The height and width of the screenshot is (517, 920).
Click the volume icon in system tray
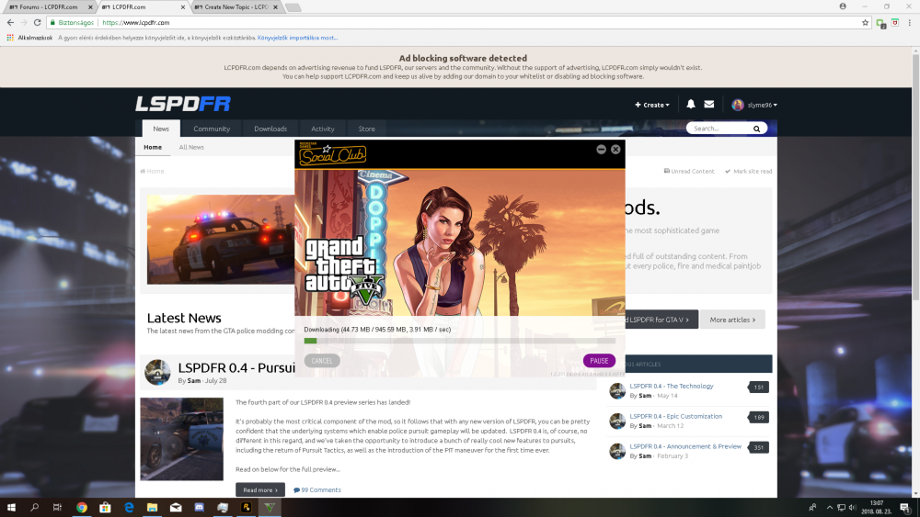click(852, 507)
